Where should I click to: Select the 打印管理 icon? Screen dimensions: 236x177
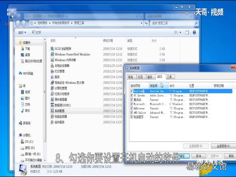coord(52,71)
